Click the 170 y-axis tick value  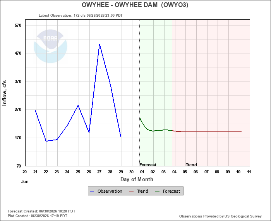tap(18, 138)
